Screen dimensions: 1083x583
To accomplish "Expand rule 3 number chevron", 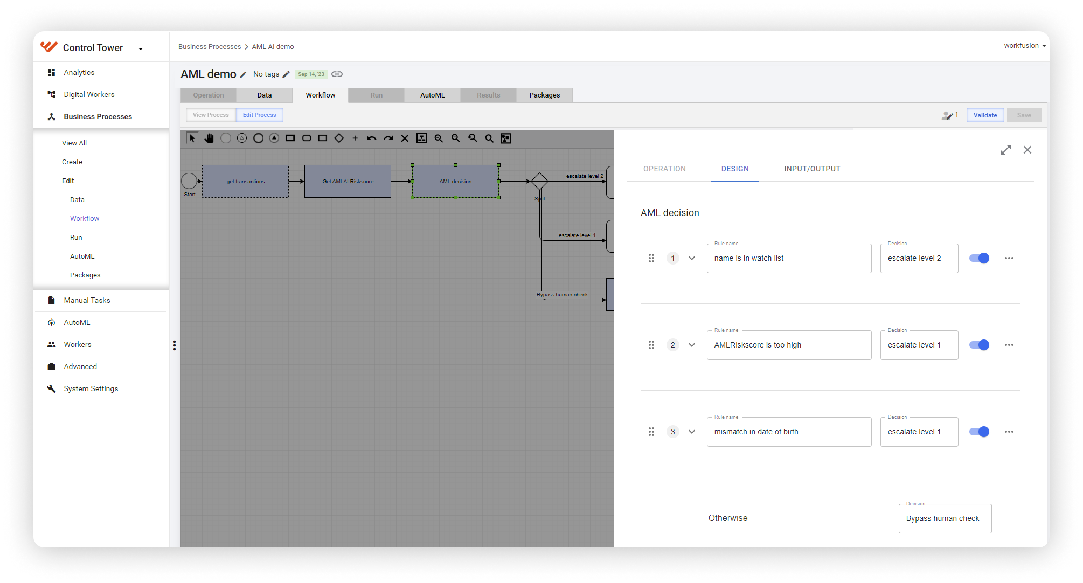I will pyautogui.click(x=692, y=432).
